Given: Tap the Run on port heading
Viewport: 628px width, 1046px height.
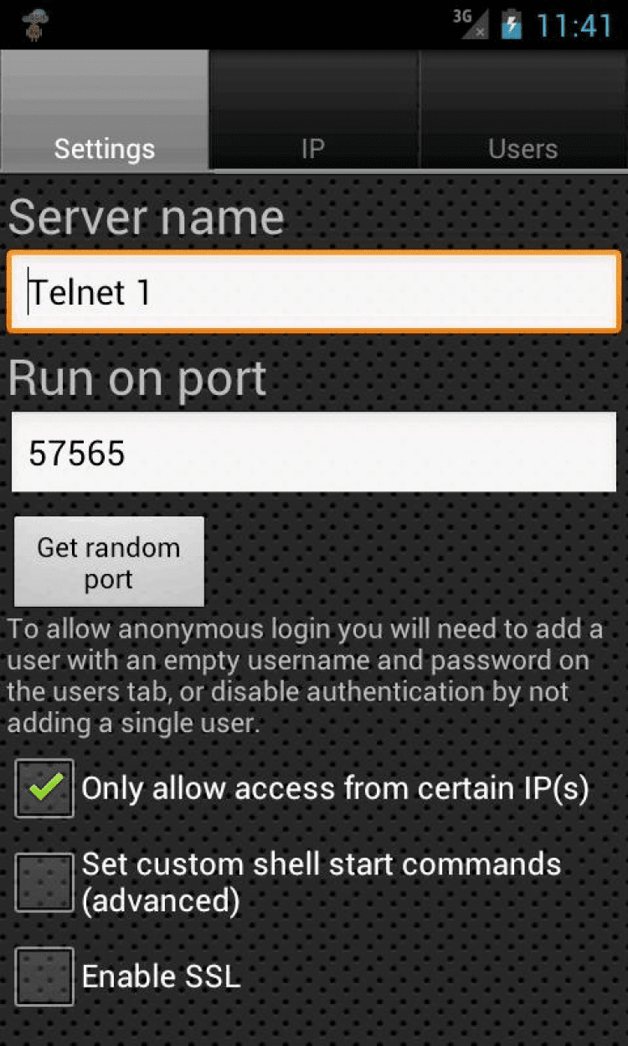Looking at the screenshot, I should [137, 379].
